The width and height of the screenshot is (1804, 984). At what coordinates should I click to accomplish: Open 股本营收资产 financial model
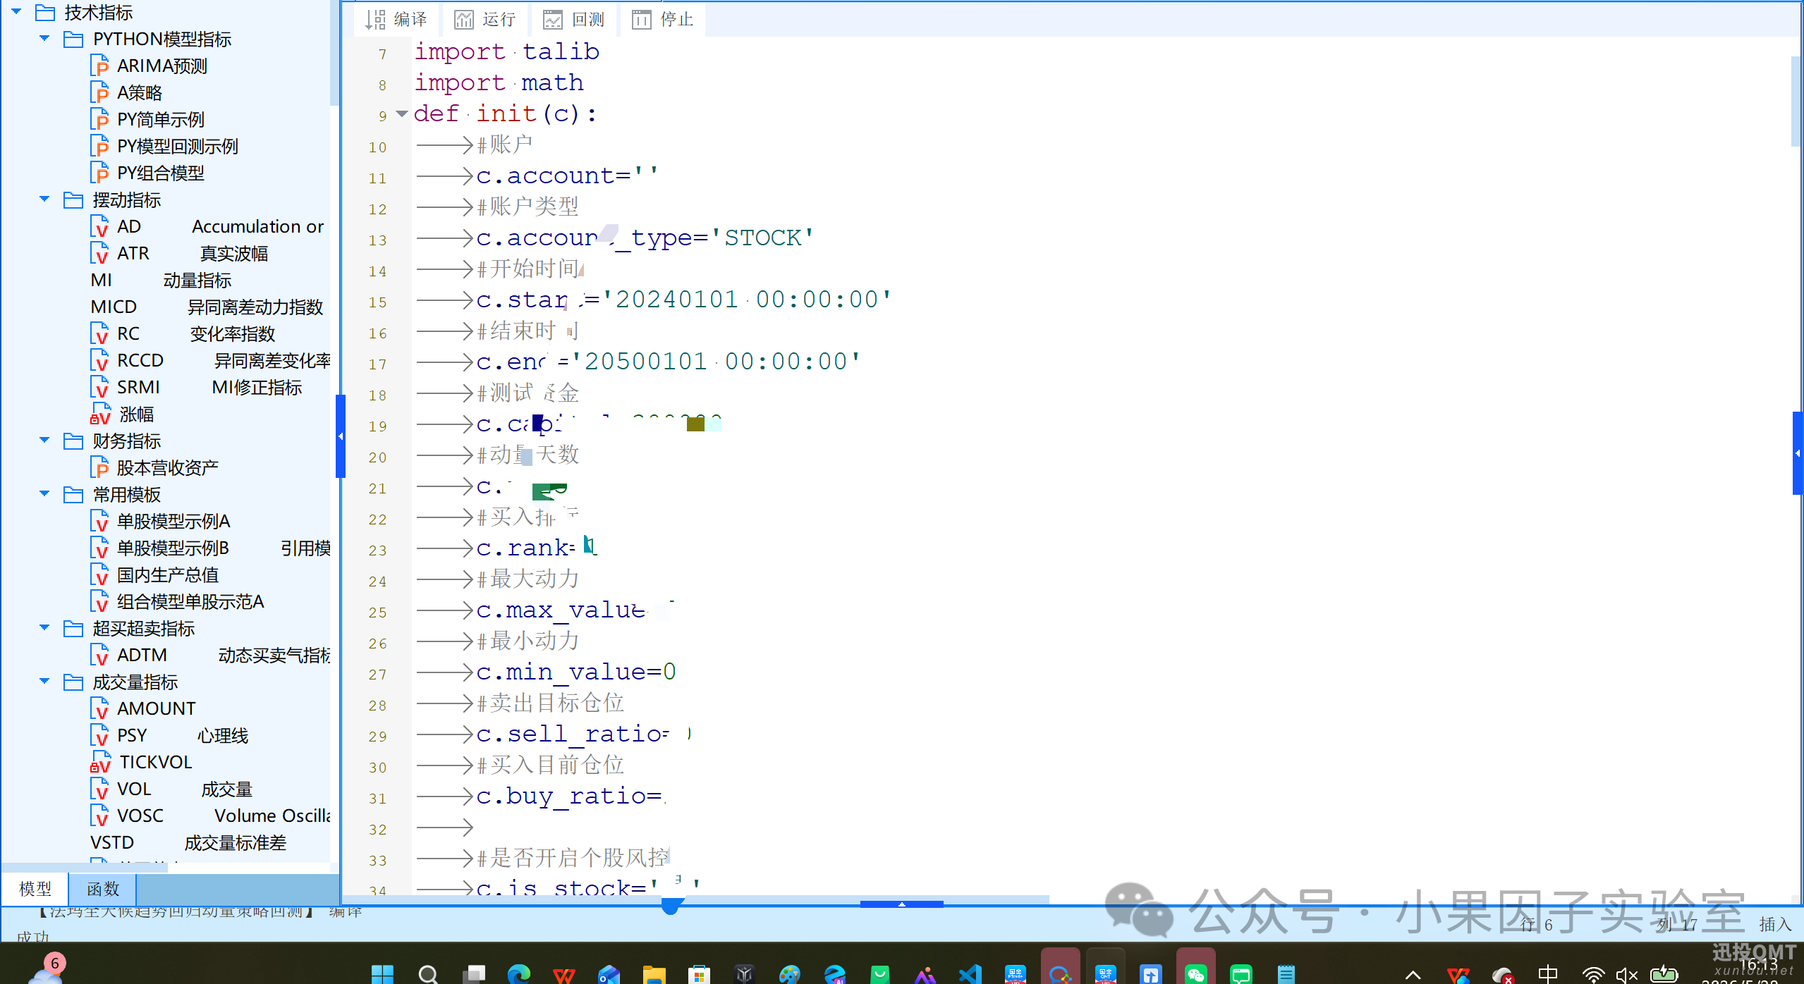pos(154,467)
